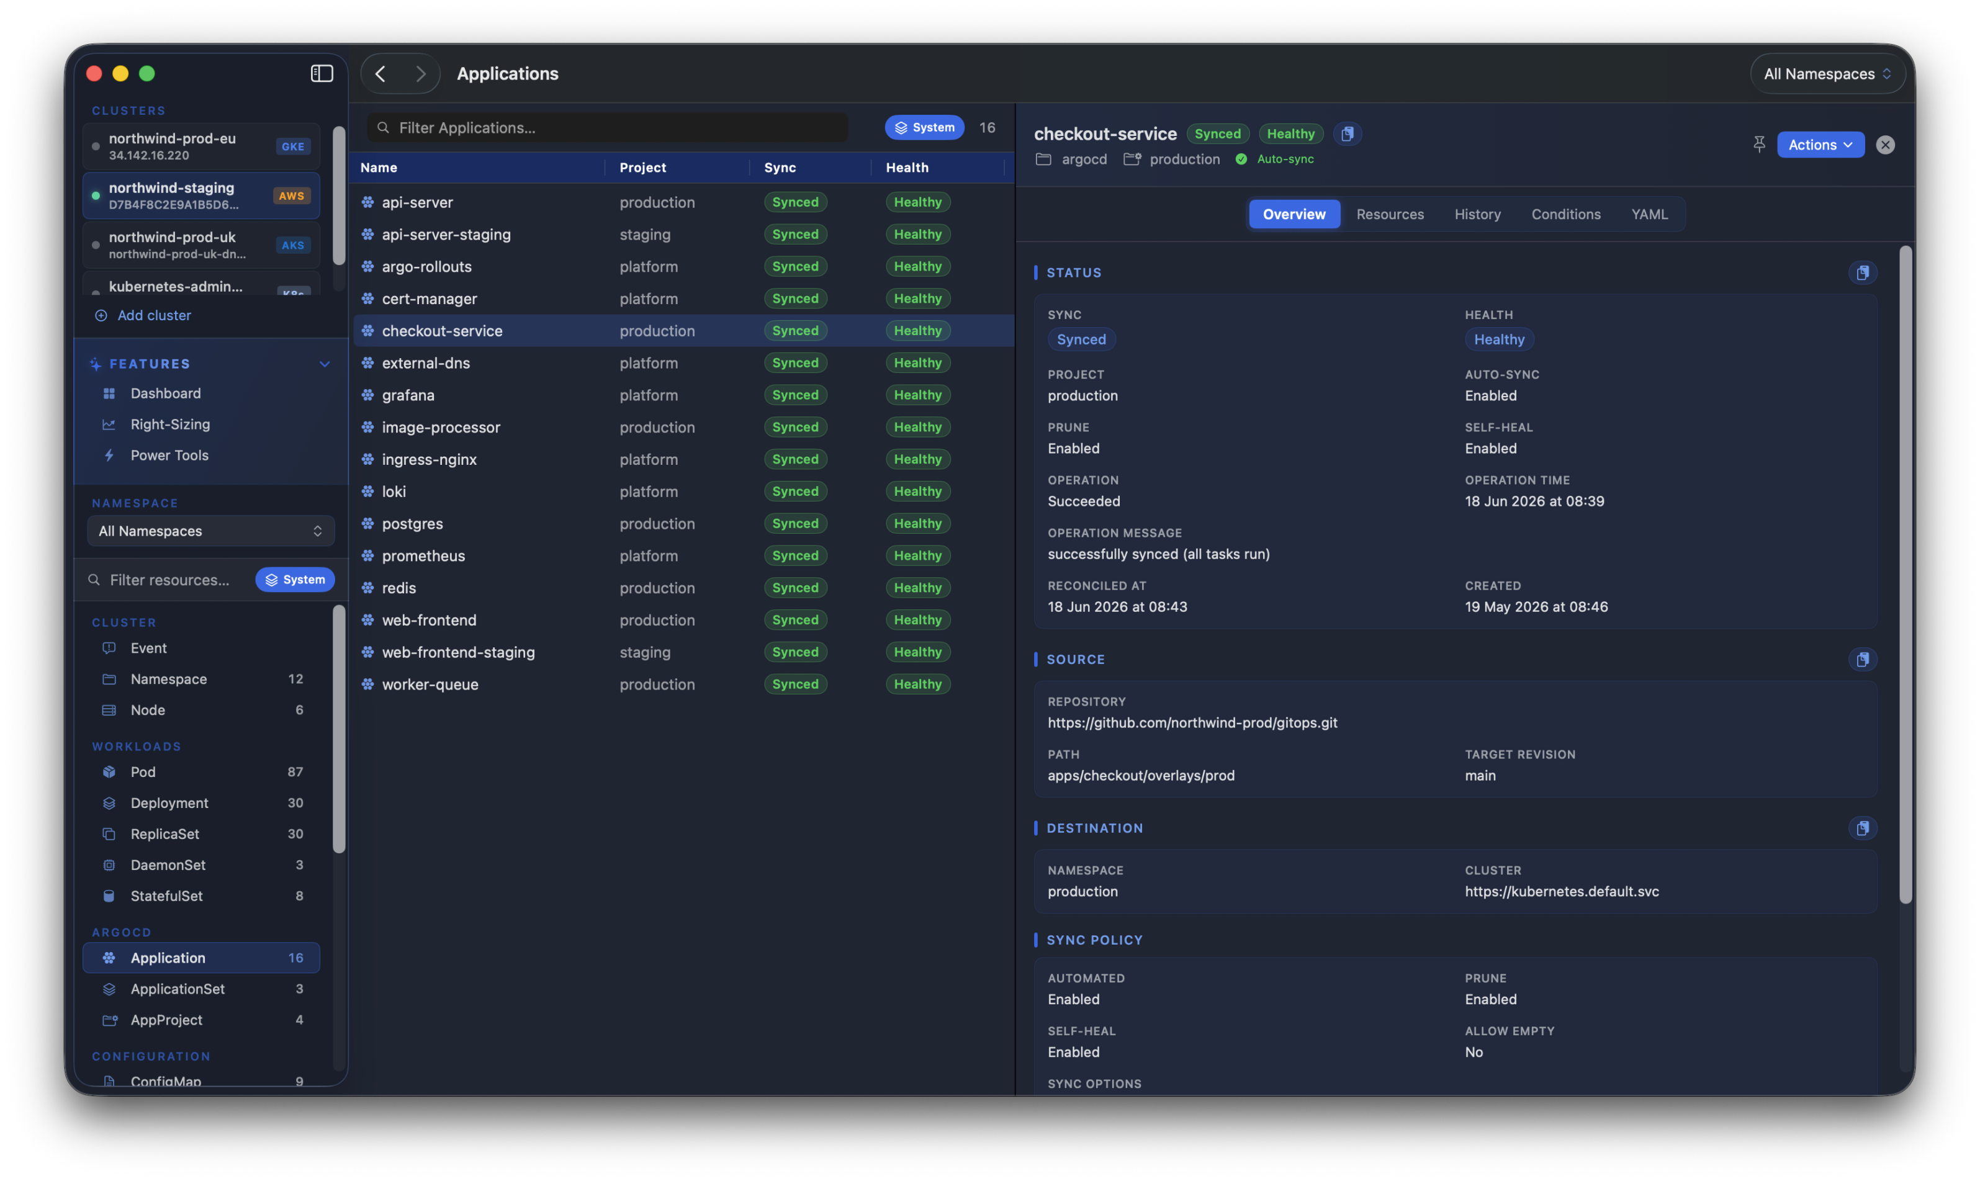This screenshot has height=1181, width=1980.
Task: Open the Deployment workloads list
Action: click(x=201, y=803)
